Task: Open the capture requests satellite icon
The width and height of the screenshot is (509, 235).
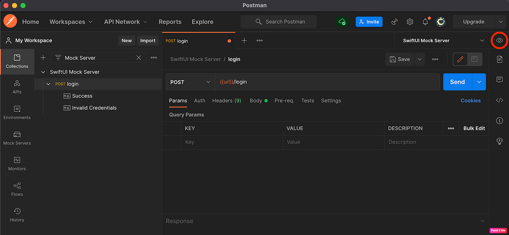Action: click(x=394, y=22)
